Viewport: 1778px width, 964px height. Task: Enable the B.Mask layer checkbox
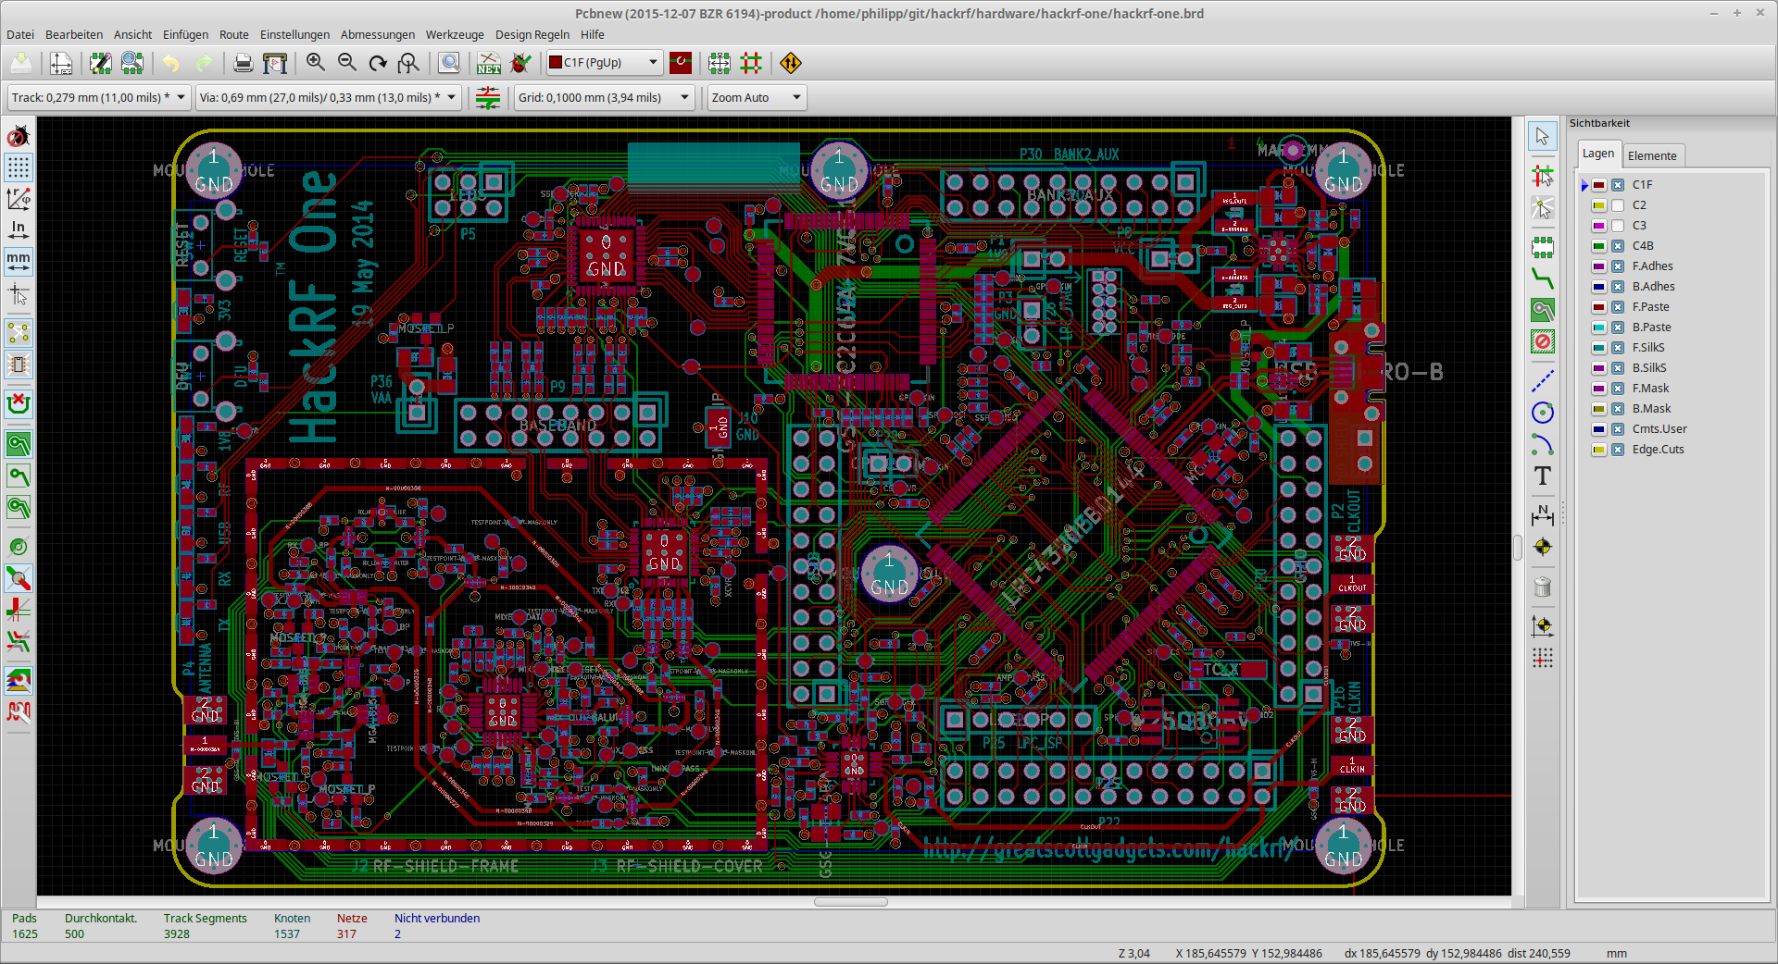click(1619, 408)
